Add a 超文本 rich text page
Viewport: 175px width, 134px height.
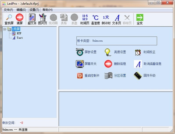pos(32,19)
